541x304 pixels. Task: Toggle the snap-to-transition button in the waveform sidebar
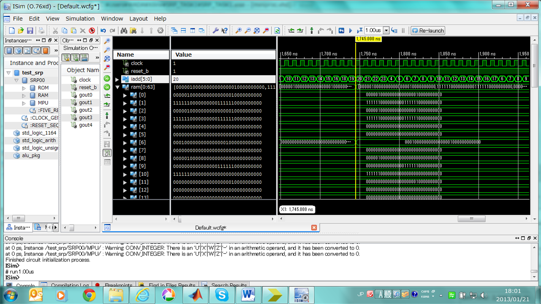click(x=107, y=153)
